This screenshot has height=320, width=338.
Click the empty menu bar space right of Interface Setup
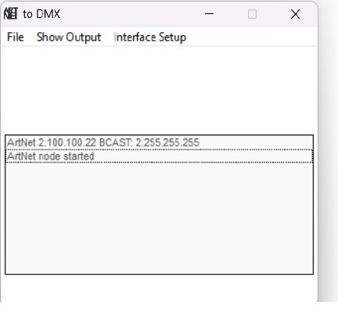tap(252, 37)
